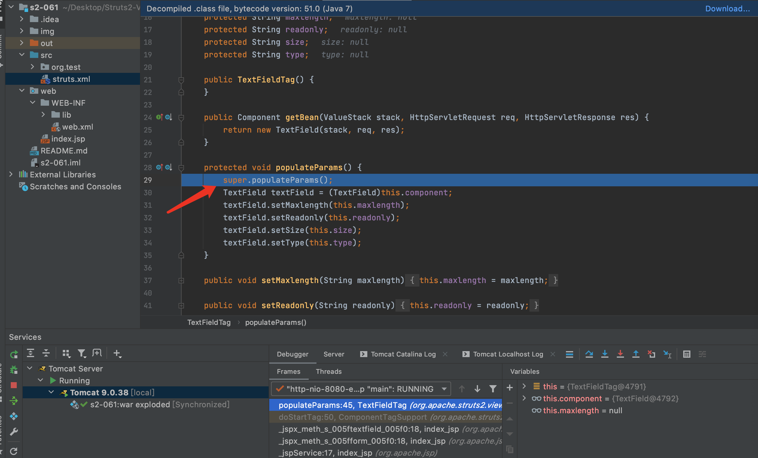Click the Force Step Into red arrow icon
This screenshot has height=458, width=758.
[x=620, y=354]
